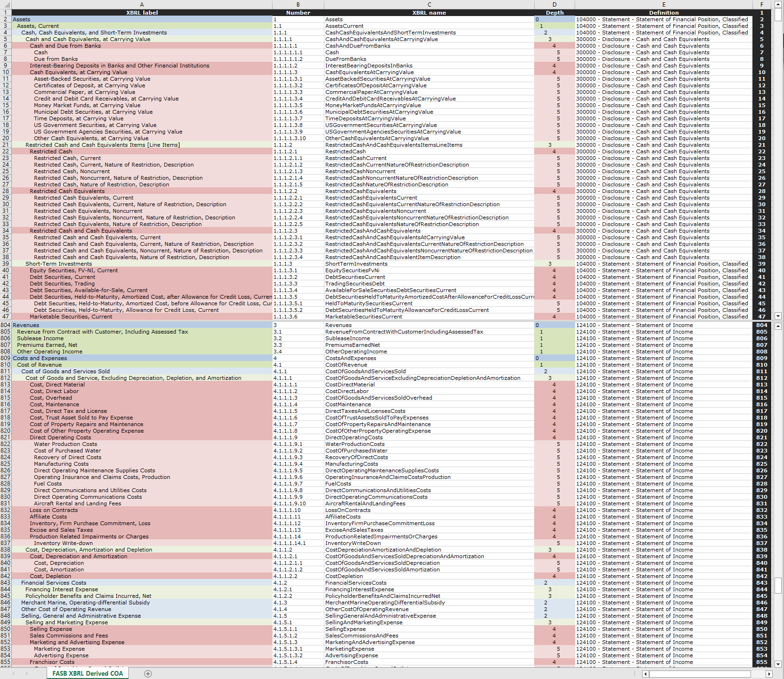Open the FASB XBRL Derived COA sheet tab
784x679 pixels.
tap(88, 673)
